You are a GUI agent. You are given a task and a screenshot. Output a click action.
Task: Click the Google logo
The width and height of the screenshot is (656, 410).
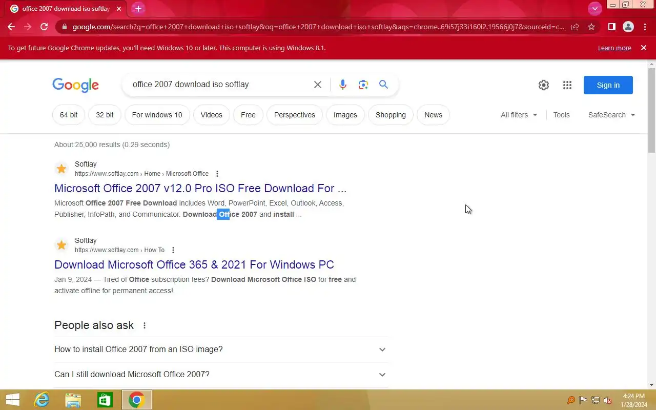[x=75, y=85]
